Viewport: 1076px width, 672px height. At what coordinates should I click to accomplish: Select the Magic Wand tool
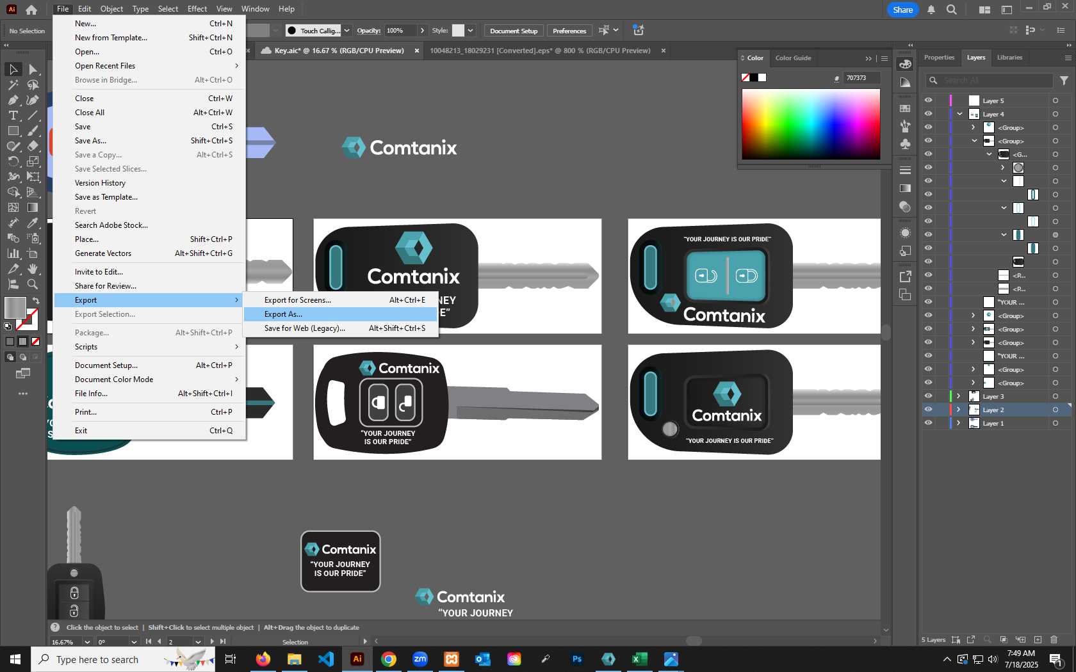(x=13, y=84)
